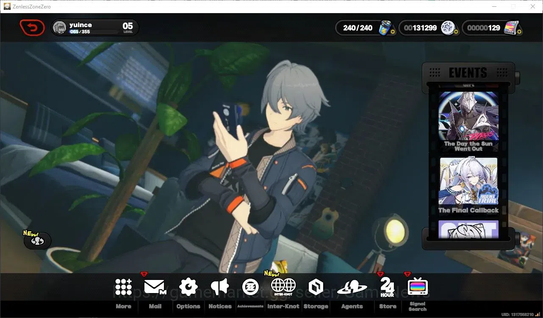Click the Notices label
543x318 pixels.
(x=220, y=306)
